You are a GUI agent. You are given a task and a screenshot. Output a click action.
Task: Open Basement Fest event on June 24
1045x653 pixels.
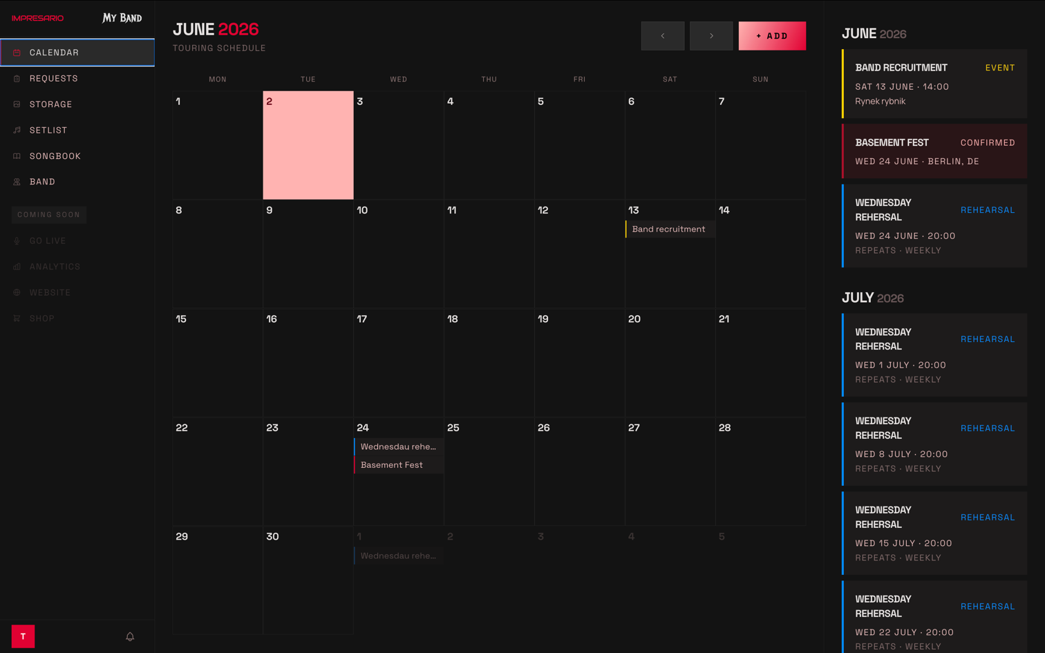(x=399, y=465)
